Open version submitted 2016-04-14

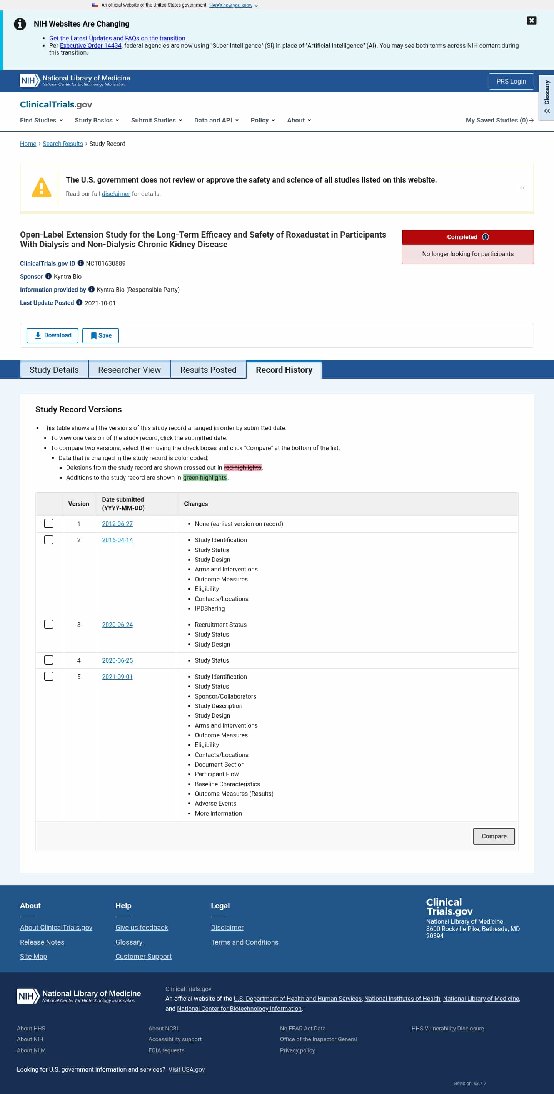click(x=117, y=540)
